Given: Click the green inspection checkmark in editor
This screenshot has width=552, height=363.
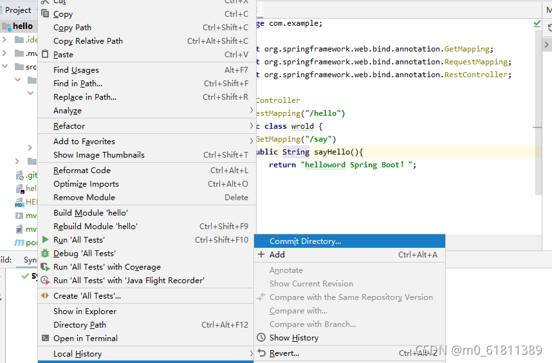Looking at the screenshot, I should (x=537, y=24).
